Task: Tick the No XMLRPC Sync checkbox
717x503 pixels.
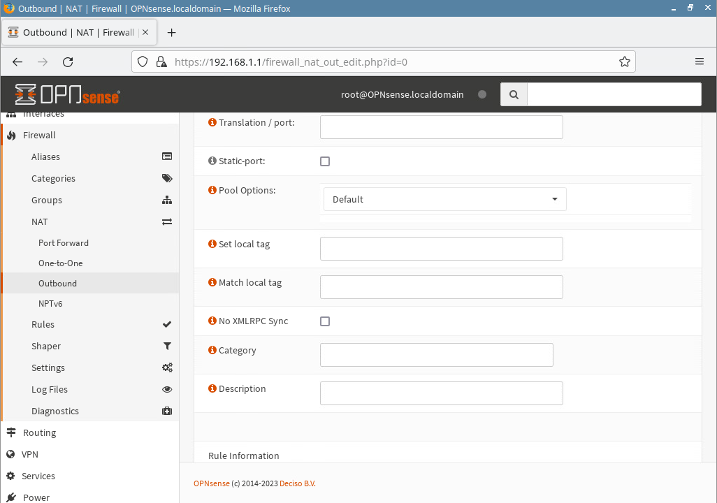Action: pyautogui.click(x=325, y=321)
